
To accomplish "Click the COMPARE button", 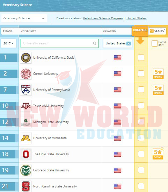I will pos(140,31).
